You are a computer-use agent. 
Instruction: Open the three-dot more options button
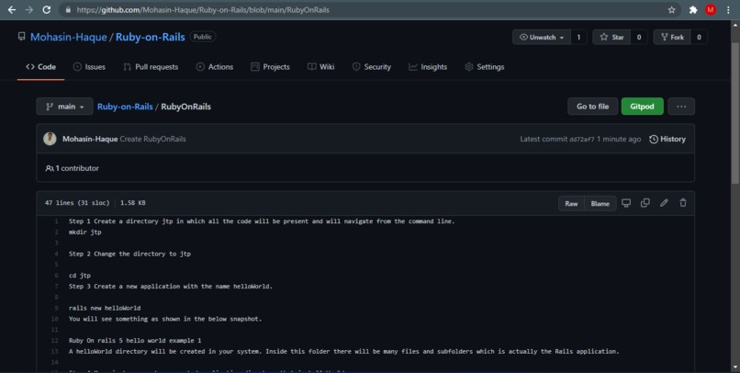681,107
